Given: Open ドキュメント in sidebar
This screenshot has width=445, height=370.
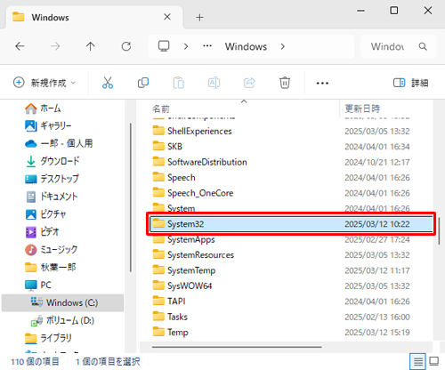Looking at the screenshot, I should tap(51, 197).
